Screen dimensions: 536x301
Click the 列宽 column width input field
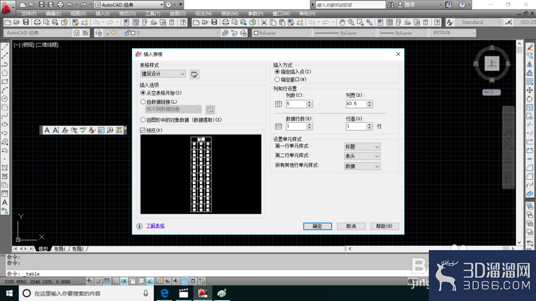(356, 104)
